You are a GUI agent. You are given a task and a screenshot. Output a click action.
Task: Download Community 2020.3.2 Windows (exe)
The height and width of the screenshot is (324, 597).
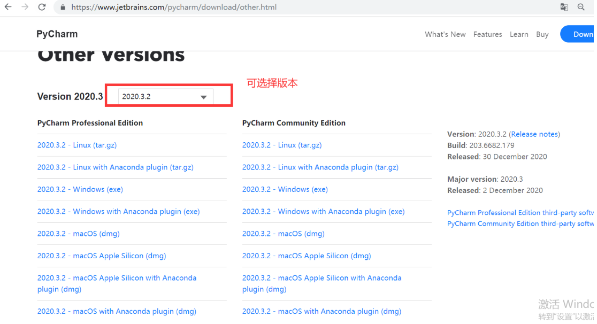285,189
